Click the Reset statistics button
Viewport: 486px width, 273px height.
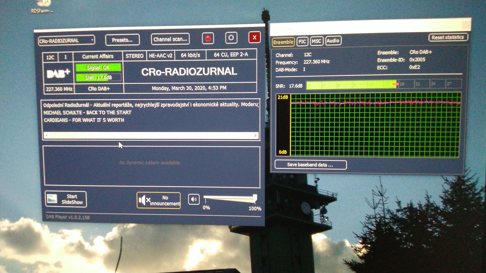(448, 37)
